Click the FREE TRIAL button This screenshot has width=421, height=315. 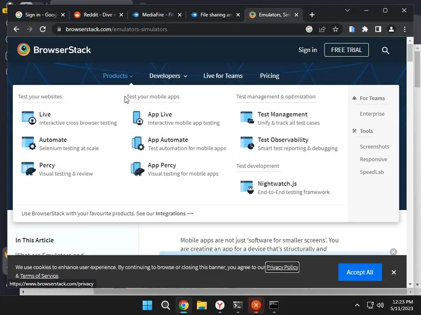tap(346, 50)
